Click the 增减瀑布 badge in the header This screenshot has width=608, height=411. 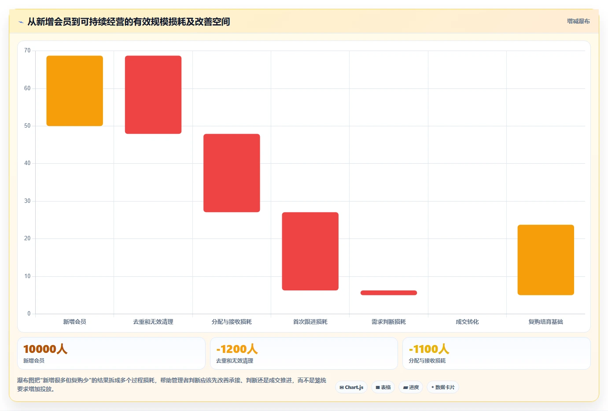[578, 21]
